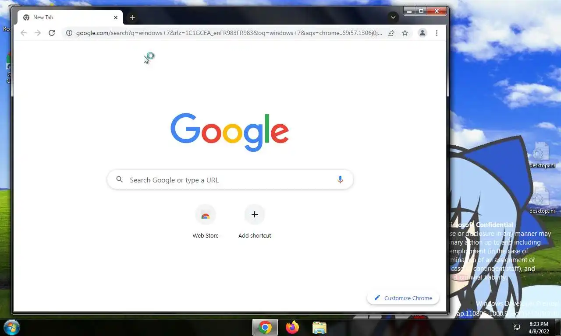561x336 pixels.
Task: Go back with the back arrow
Action: pos(24,33)
